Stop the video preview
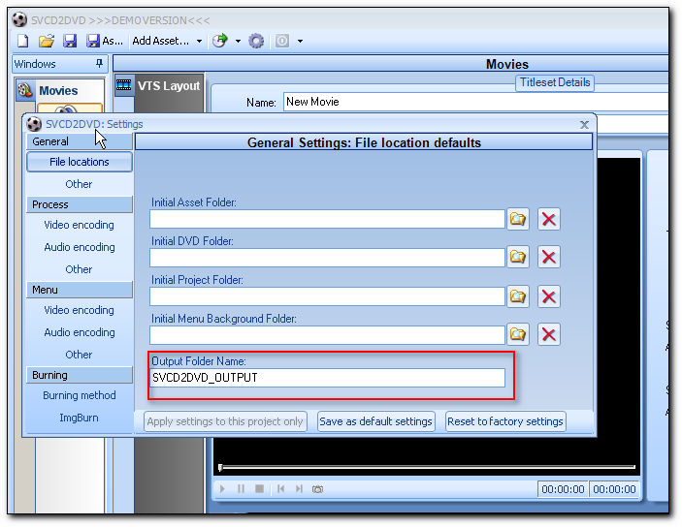The width and height of the screenshot is (682, 527). pos(260,489)
